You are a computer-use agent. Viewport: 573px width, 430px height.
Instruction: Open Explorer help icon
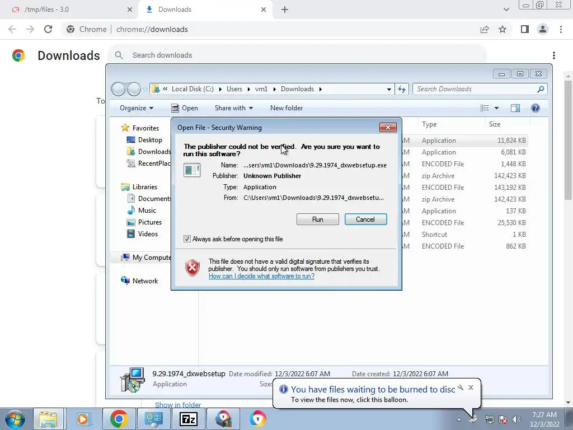pyautogui.click(x=536, y=108)
